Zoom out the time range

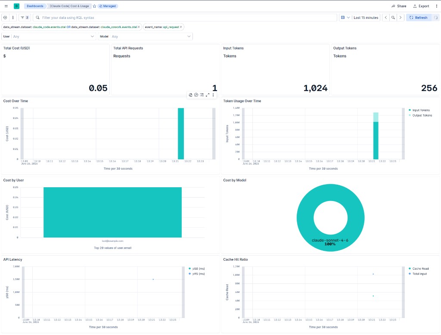pyautogui.click(x=393, y=18)
